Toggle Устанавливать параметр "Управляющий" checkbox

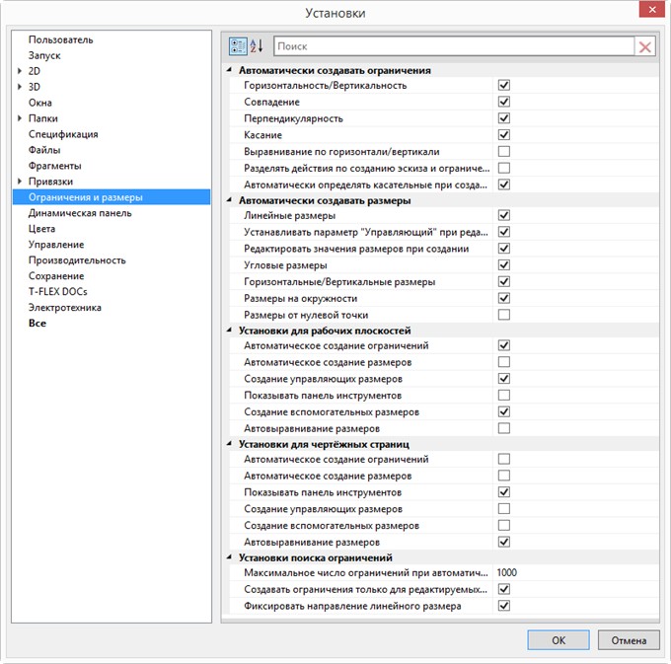coord(504,232)
